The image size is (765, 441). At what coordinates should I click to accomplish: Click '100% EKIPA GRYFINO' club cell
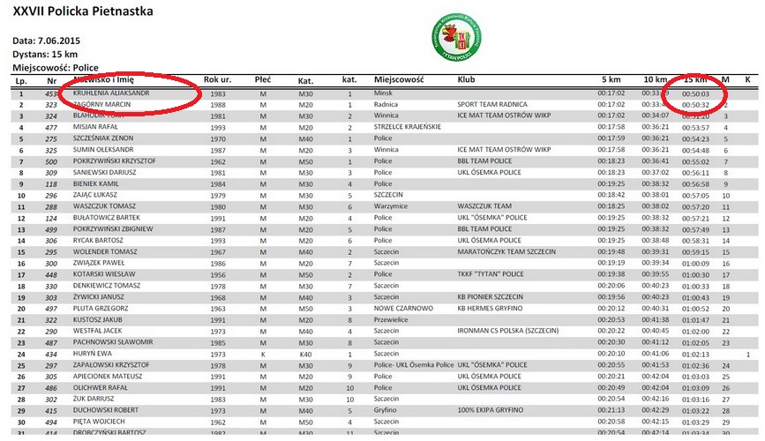click(x=490, y=410)
